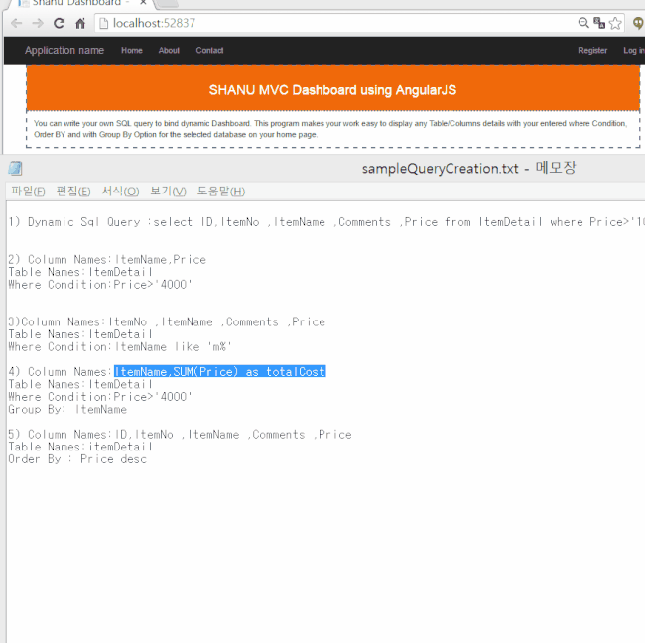Open the About nav link
The width and height of the screenshot is (645, 643).
click(x=169, y=51)
